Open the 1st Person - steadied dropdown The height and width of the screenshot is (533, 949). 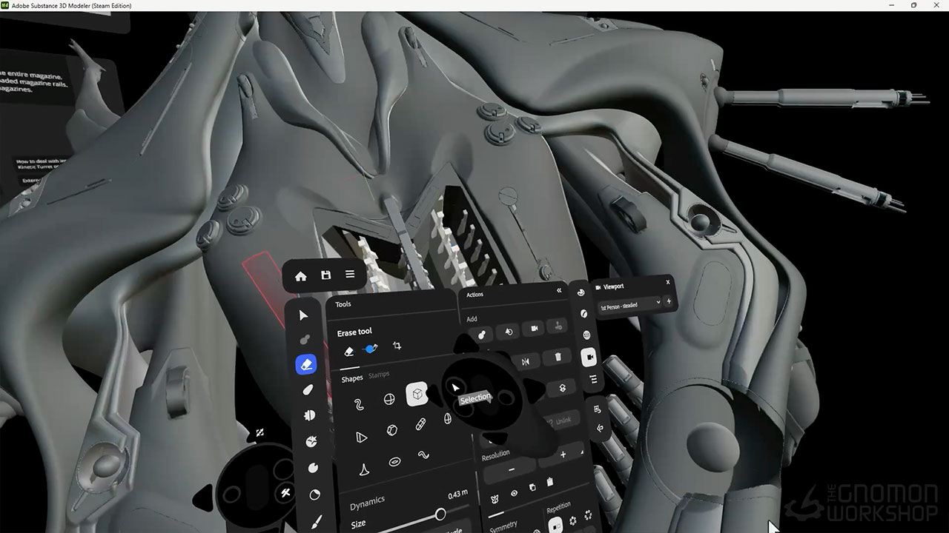click(x=629, y=304)
